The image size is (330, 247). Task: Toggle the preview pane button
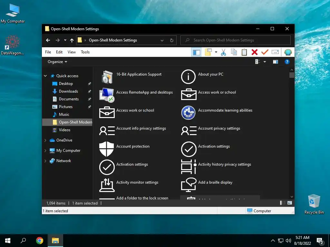[x=276, y=62]
